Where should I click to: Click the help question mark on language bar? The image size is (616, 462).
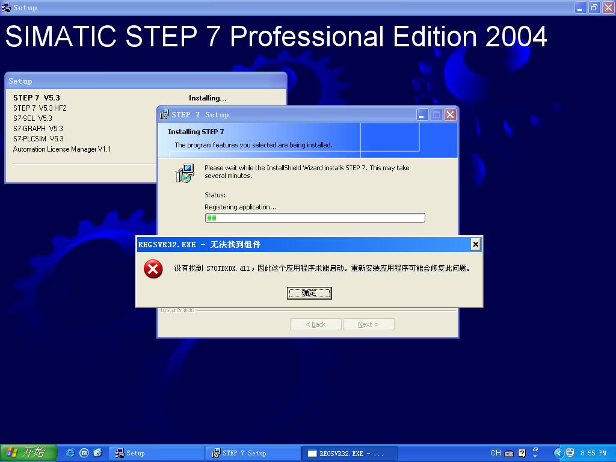[522, 453]
